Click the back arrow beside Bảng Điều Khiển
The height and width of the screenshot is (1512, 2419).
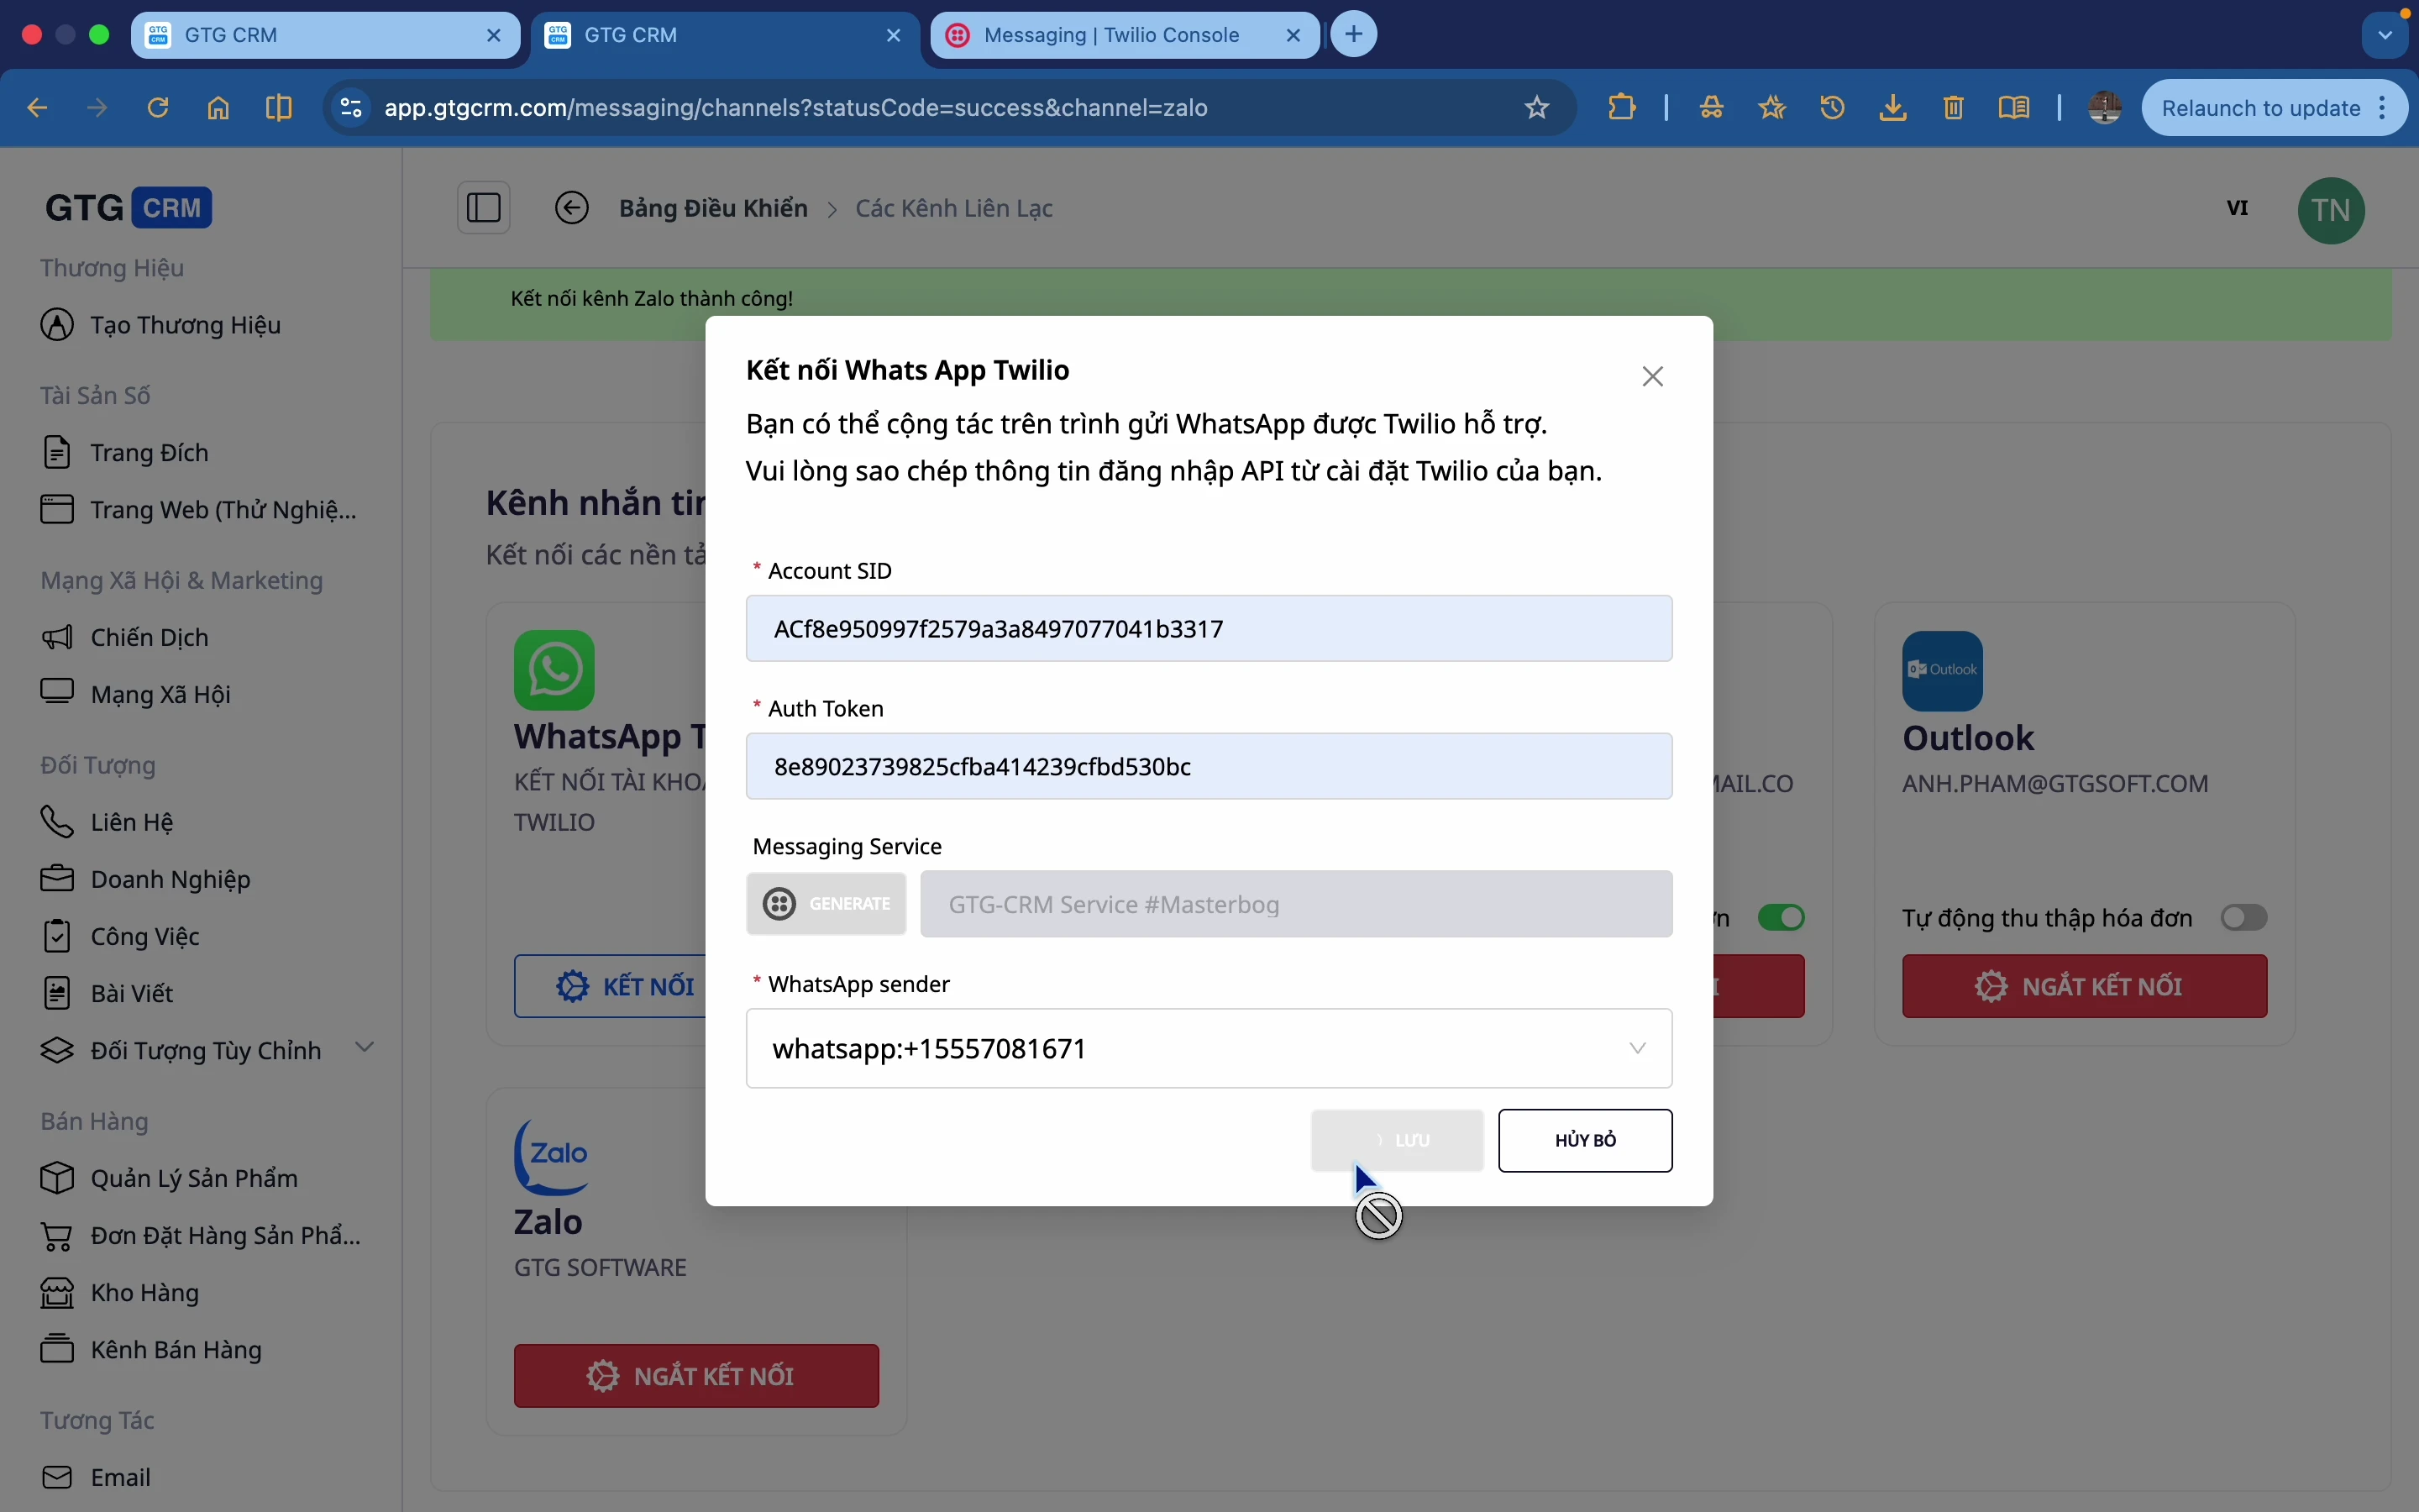(572, 207)
